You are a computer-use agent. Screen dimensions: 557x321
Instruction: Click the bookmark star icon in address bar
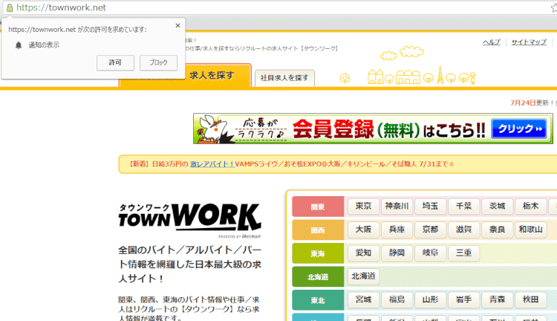click(x=554, y=7)
